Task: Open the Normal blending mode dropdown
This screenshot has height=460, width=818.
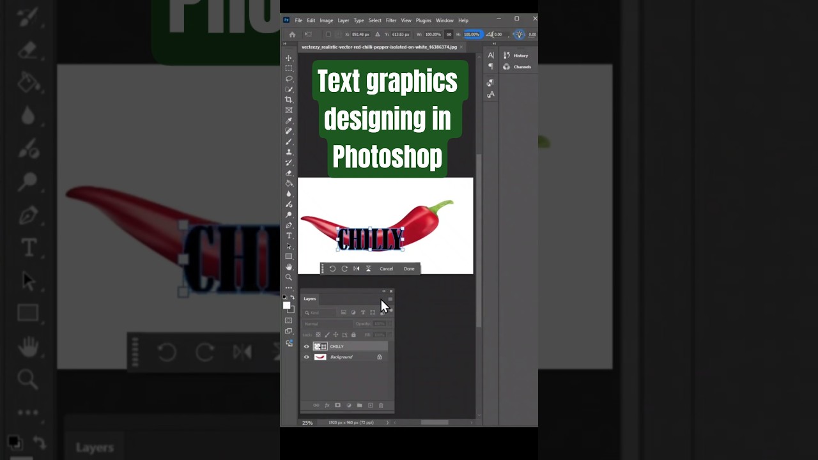Action: [327, 324]
